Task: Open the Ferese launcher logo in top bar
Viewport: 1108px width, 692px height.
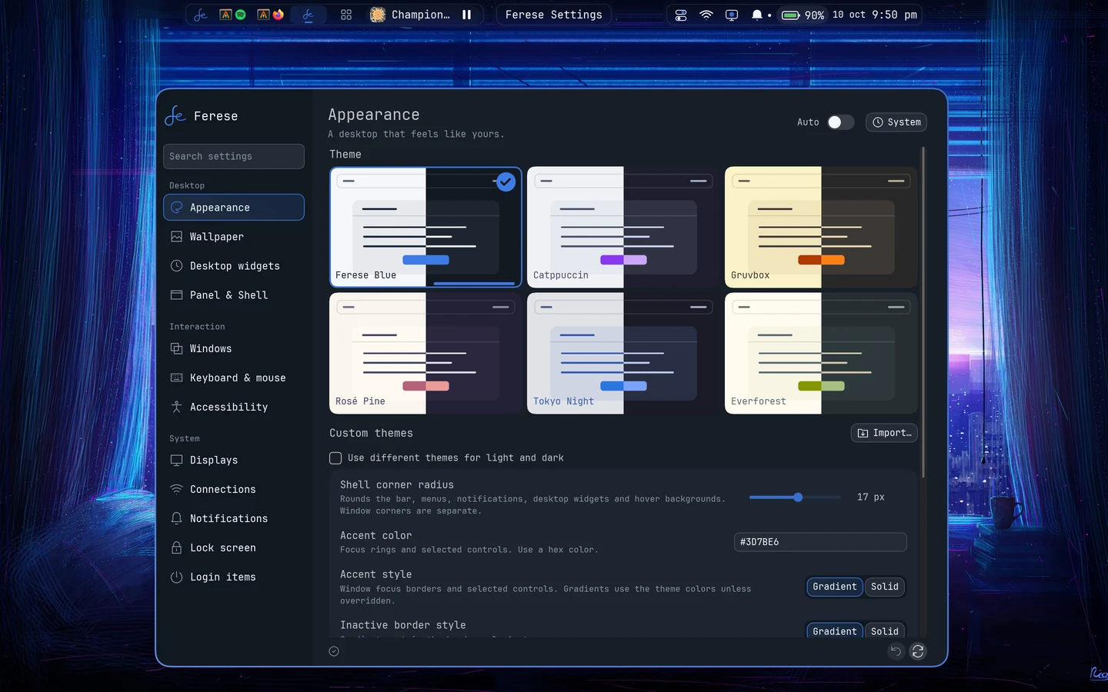Action: [201, 15]
